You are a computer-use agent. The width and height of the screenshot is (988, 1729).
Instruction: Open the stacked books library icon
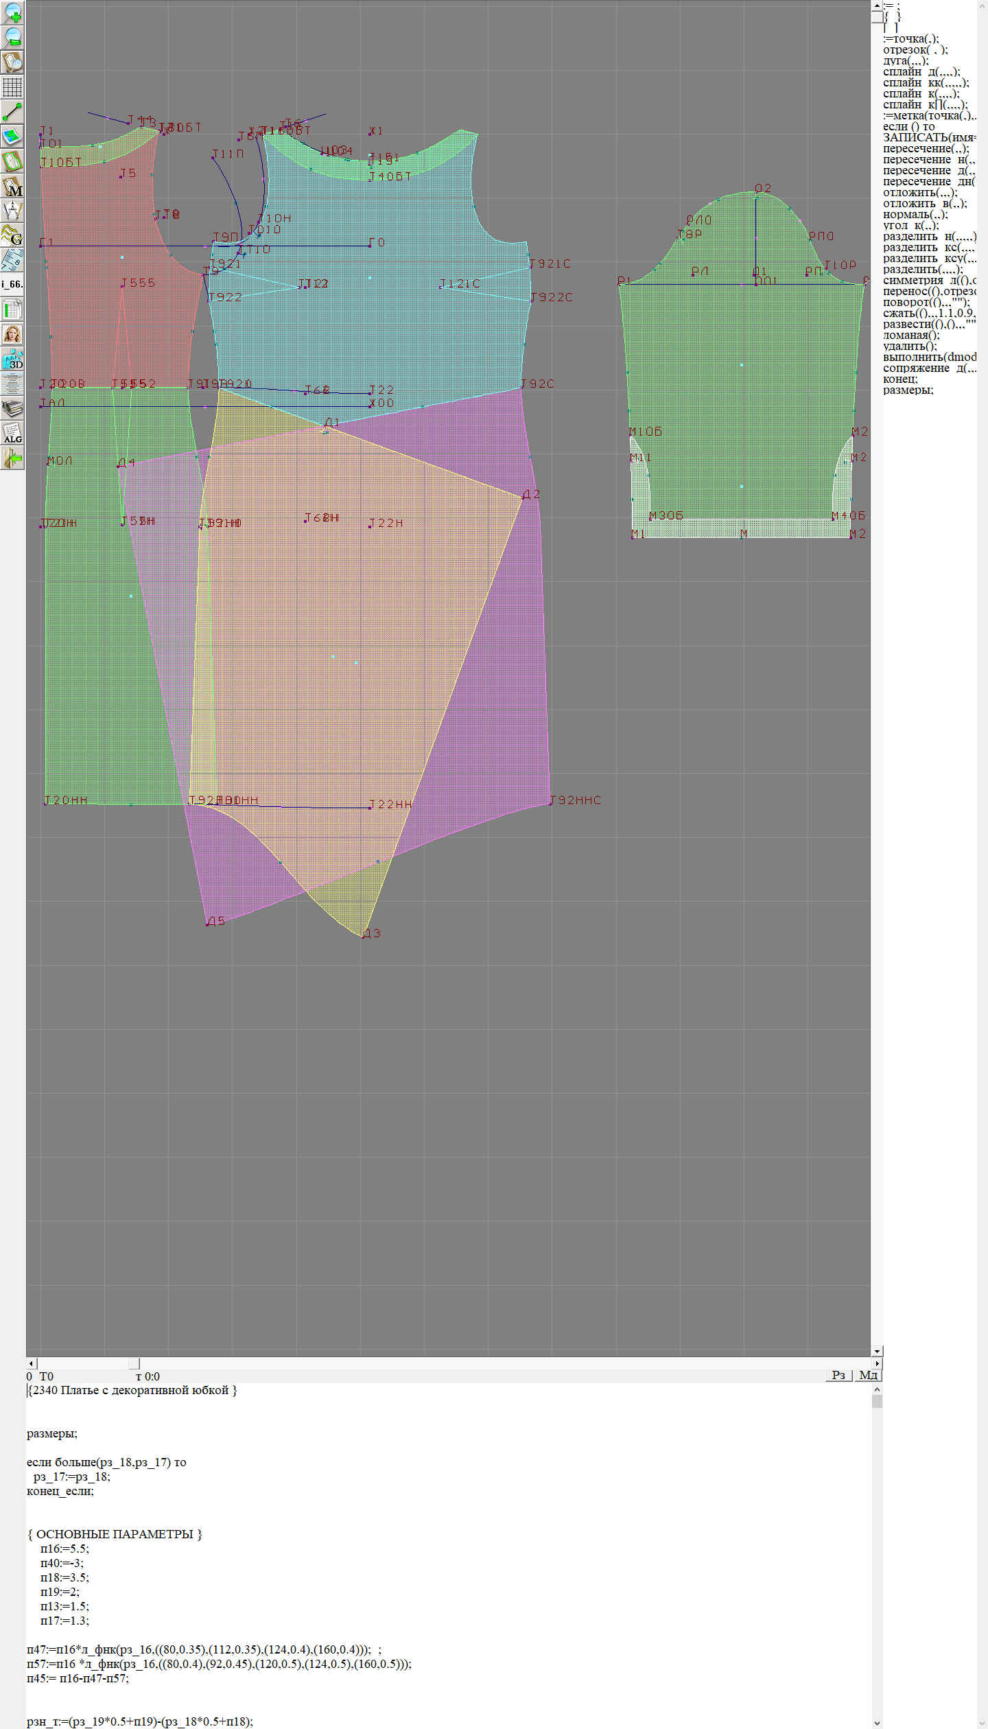click(x=12, y=408)
